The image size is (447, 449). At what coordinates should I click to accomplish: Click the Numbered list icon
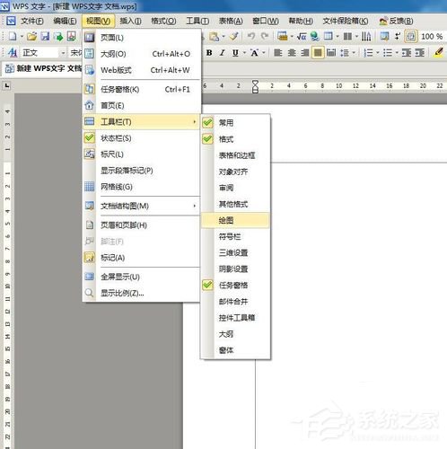click(x=368, y=53)
